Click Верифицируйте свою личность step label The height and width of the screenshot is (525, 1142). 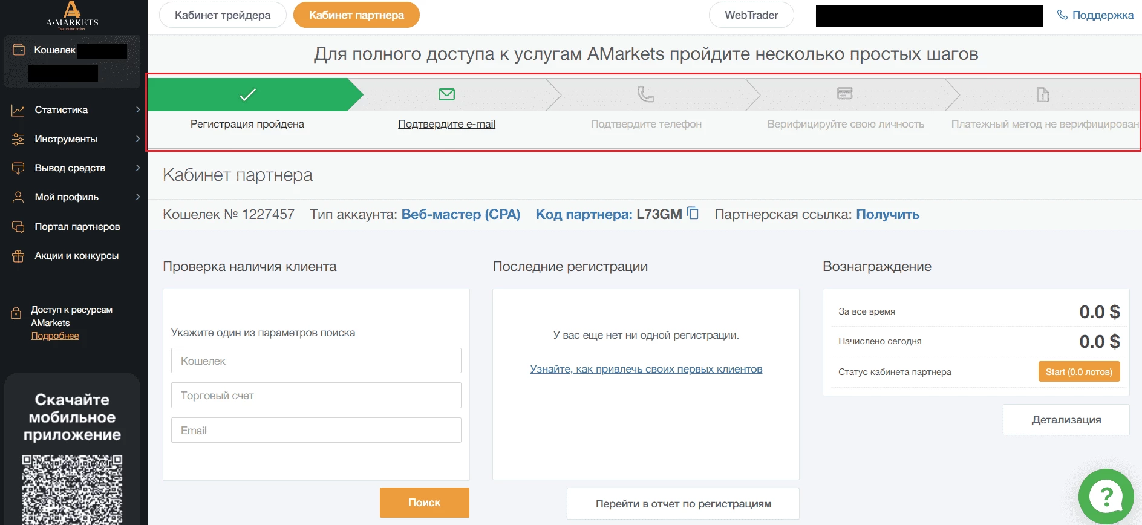846,124
